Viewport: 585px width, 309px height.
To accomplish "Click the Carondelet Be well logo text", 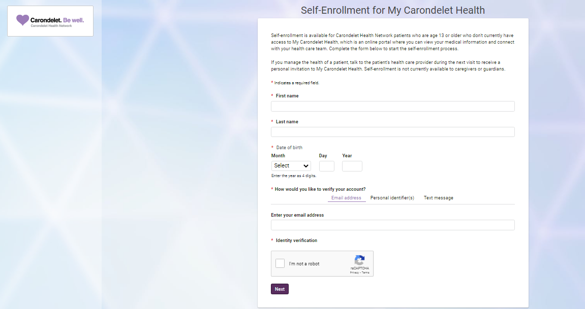I will click(x=57, y=20).
